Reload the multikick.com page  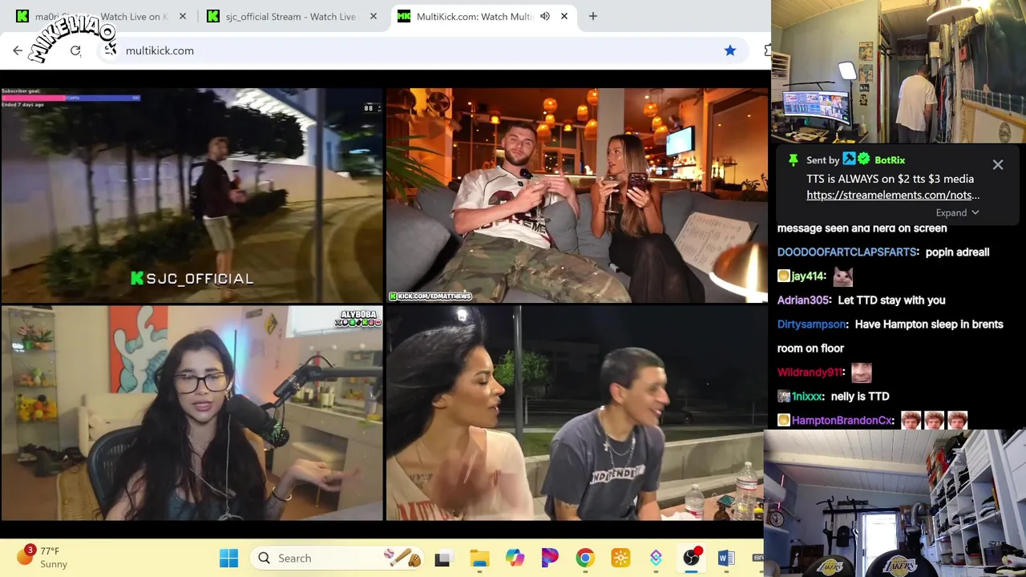pos(75,50)
